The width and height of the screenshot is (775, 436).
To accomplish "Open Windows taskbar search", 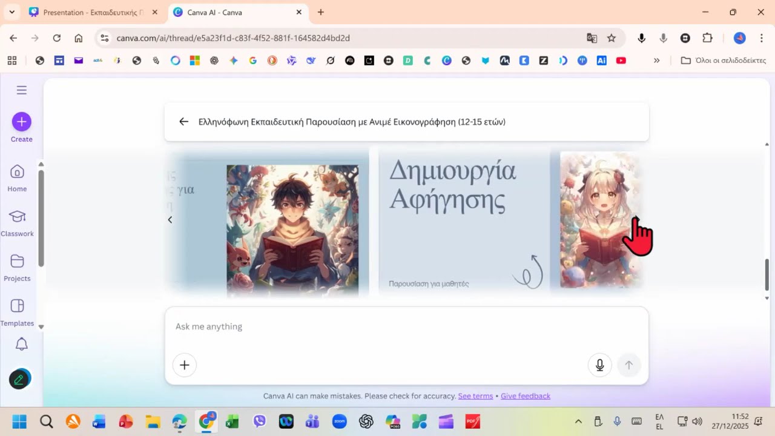I will pyautogui.click(x=47, y=421).
